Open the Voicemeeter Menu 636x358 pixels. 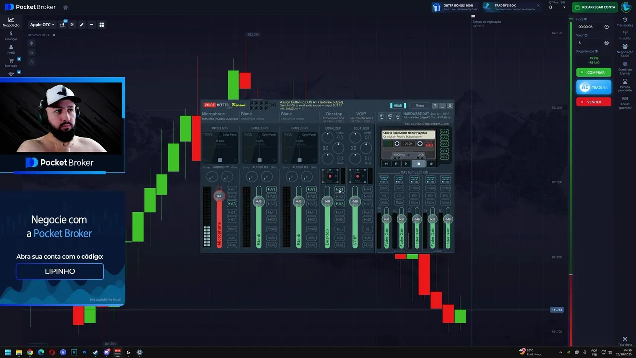[420, 105]
